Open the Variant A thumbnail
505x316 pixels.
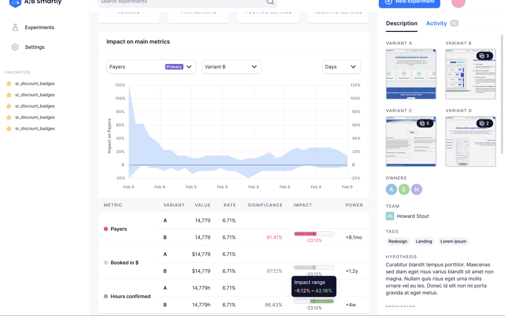click(x=411, y=74)
